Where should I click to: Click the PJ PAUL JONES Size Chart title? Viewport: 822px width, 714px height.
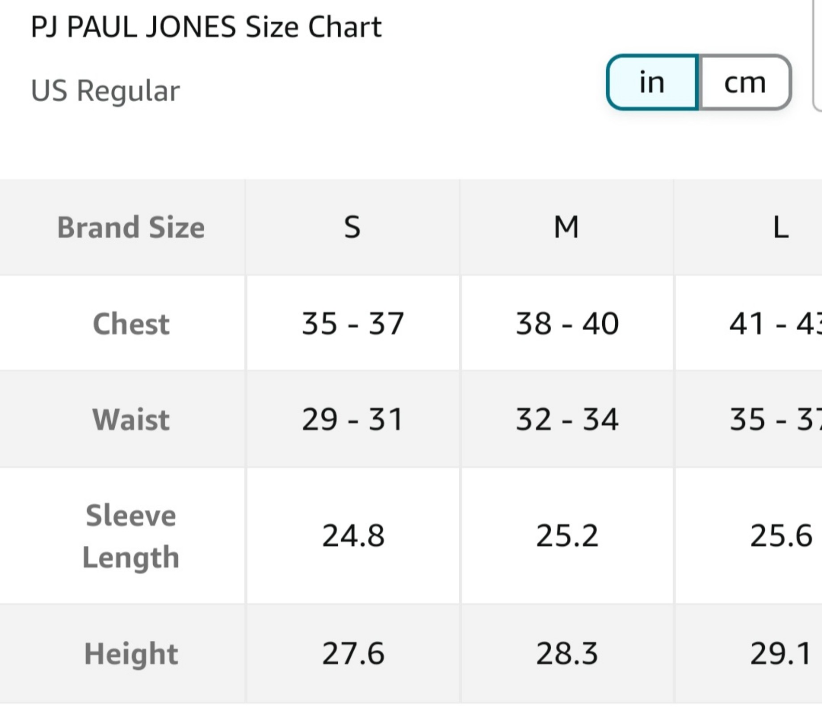(x=206, y=27)
